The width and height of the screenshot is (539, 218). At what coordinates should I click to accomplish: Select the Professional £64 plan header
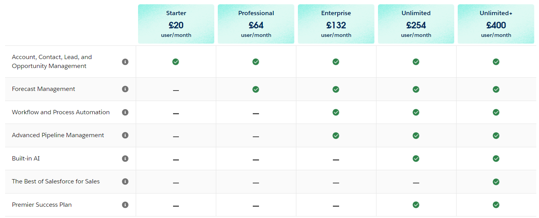tap(256, 24)
